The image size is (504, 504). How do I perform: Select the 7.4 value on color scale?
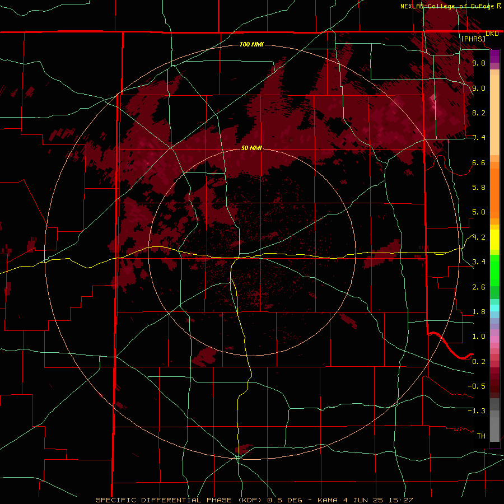pos(479,138)
